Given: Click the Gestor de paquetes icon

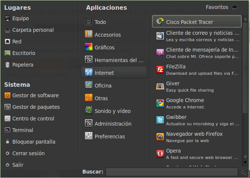Looking at the screenshot, I should click(x=7, y=107).
